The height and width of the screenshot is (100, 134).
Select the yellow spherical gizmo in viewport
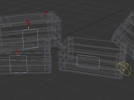pos(124,69)
